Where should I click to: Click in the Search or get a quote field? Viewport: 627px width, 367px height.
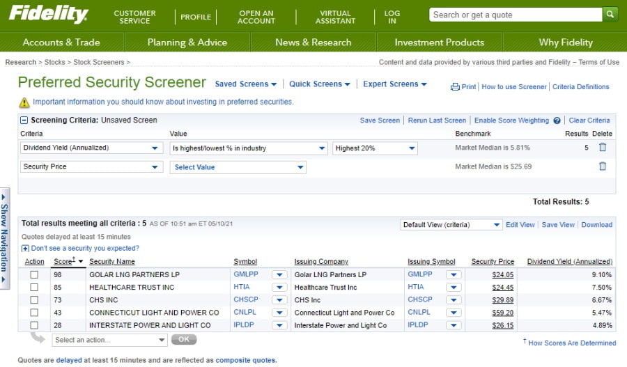click(x=516, y=15)
